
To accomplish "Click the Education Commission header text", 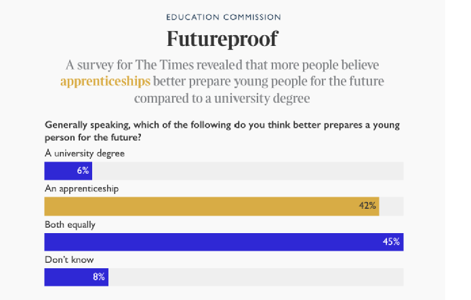I will (x=223, y=16).
